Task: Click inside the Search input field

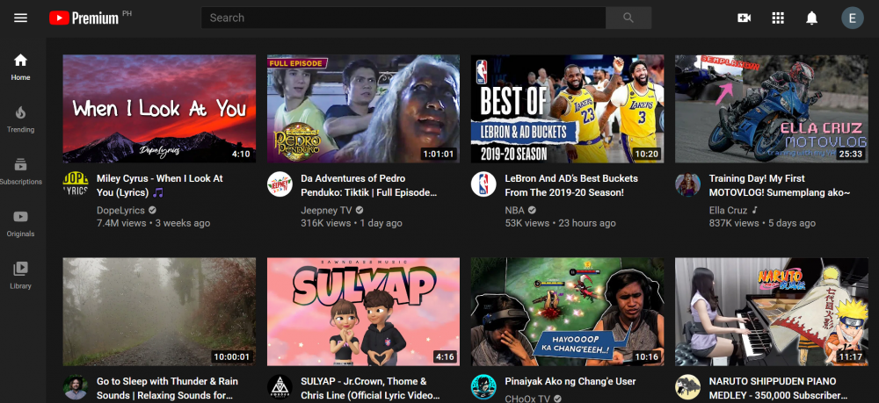Action: 403,18
